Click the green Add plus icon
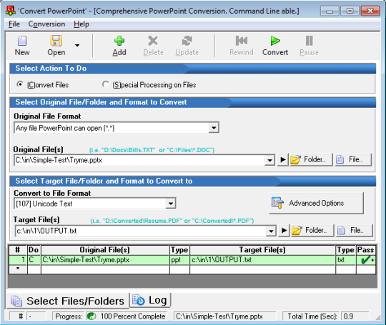386x325 pixels. (119, 41)
